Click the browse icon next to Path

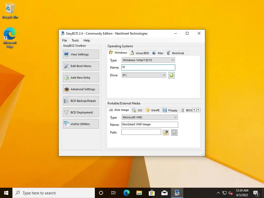point(166,133)
